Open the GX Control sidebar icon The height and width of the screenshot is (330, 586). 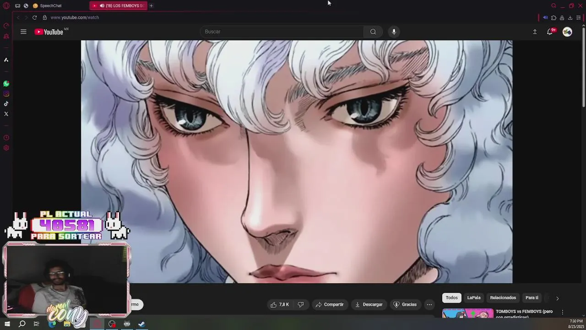click(x=6, y=26)
